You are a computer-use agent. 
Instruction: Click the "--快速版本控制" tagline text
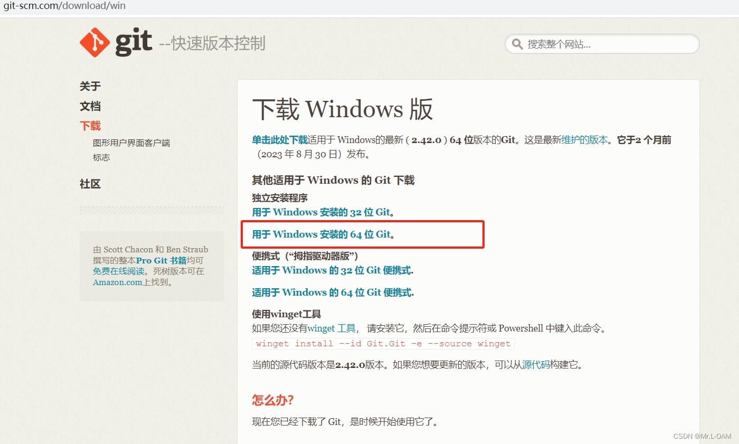click(x=212, y=43)
